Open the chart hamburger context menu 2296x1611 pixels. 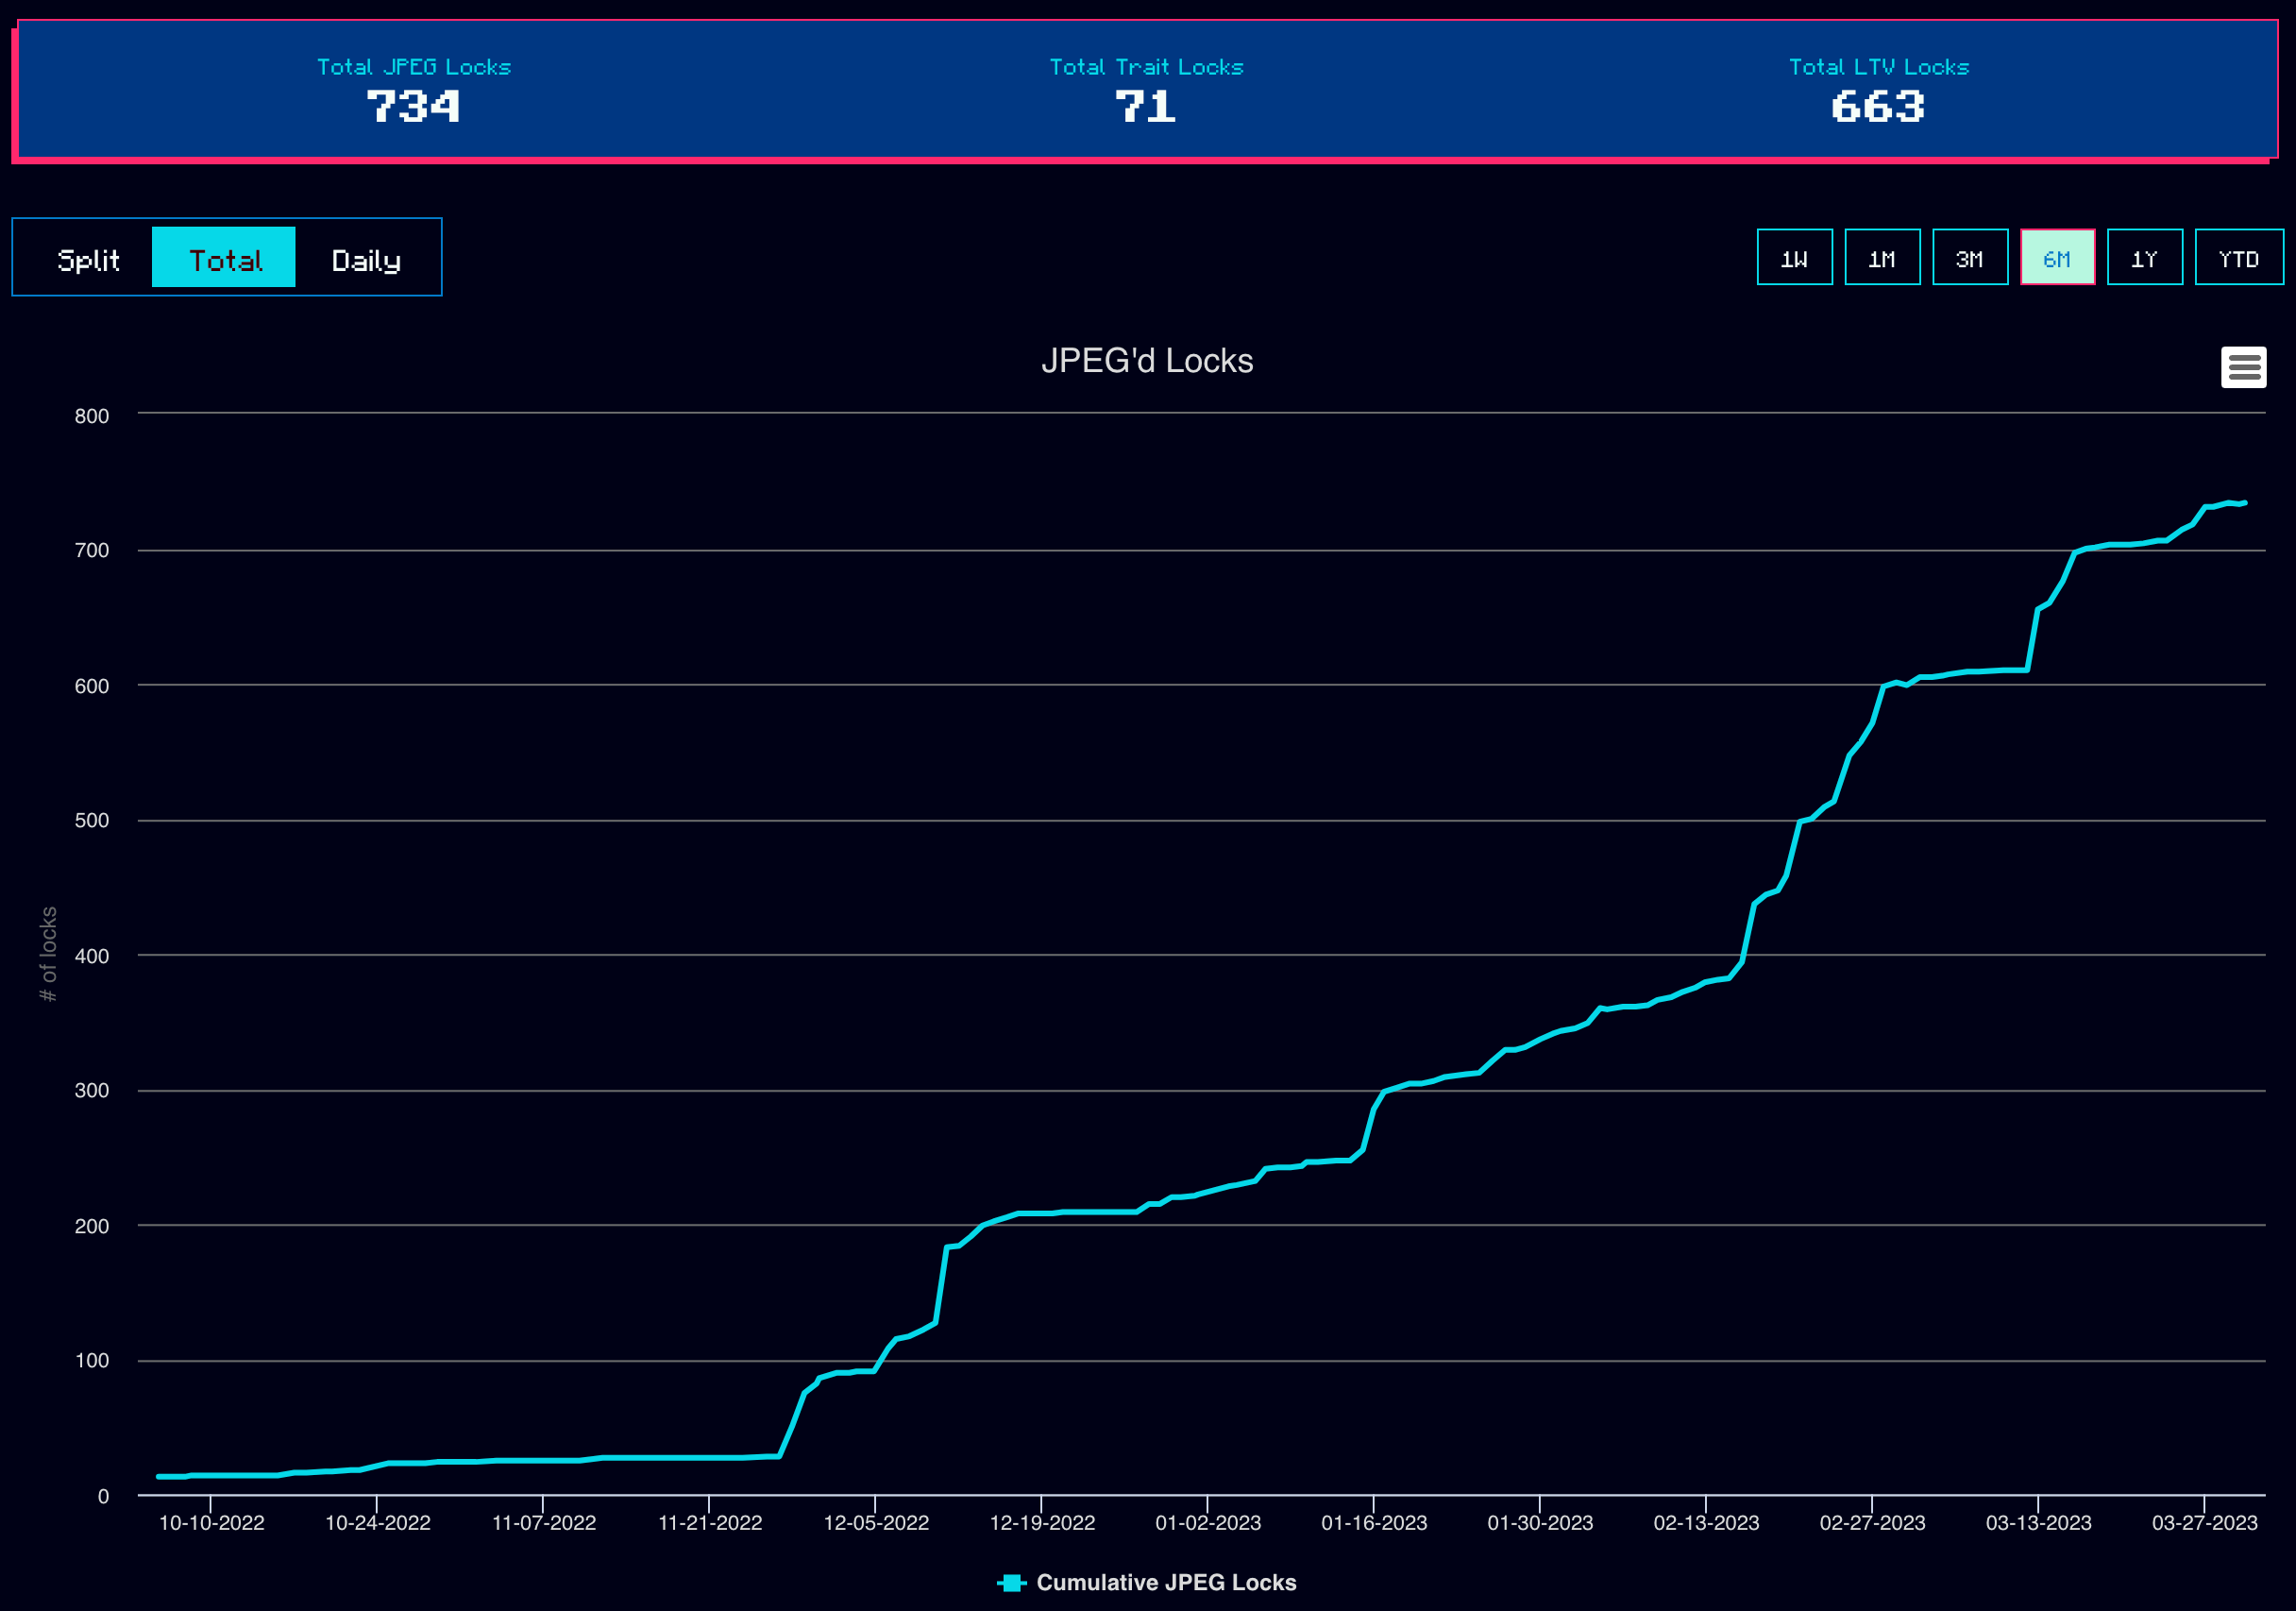[2243, 367]
